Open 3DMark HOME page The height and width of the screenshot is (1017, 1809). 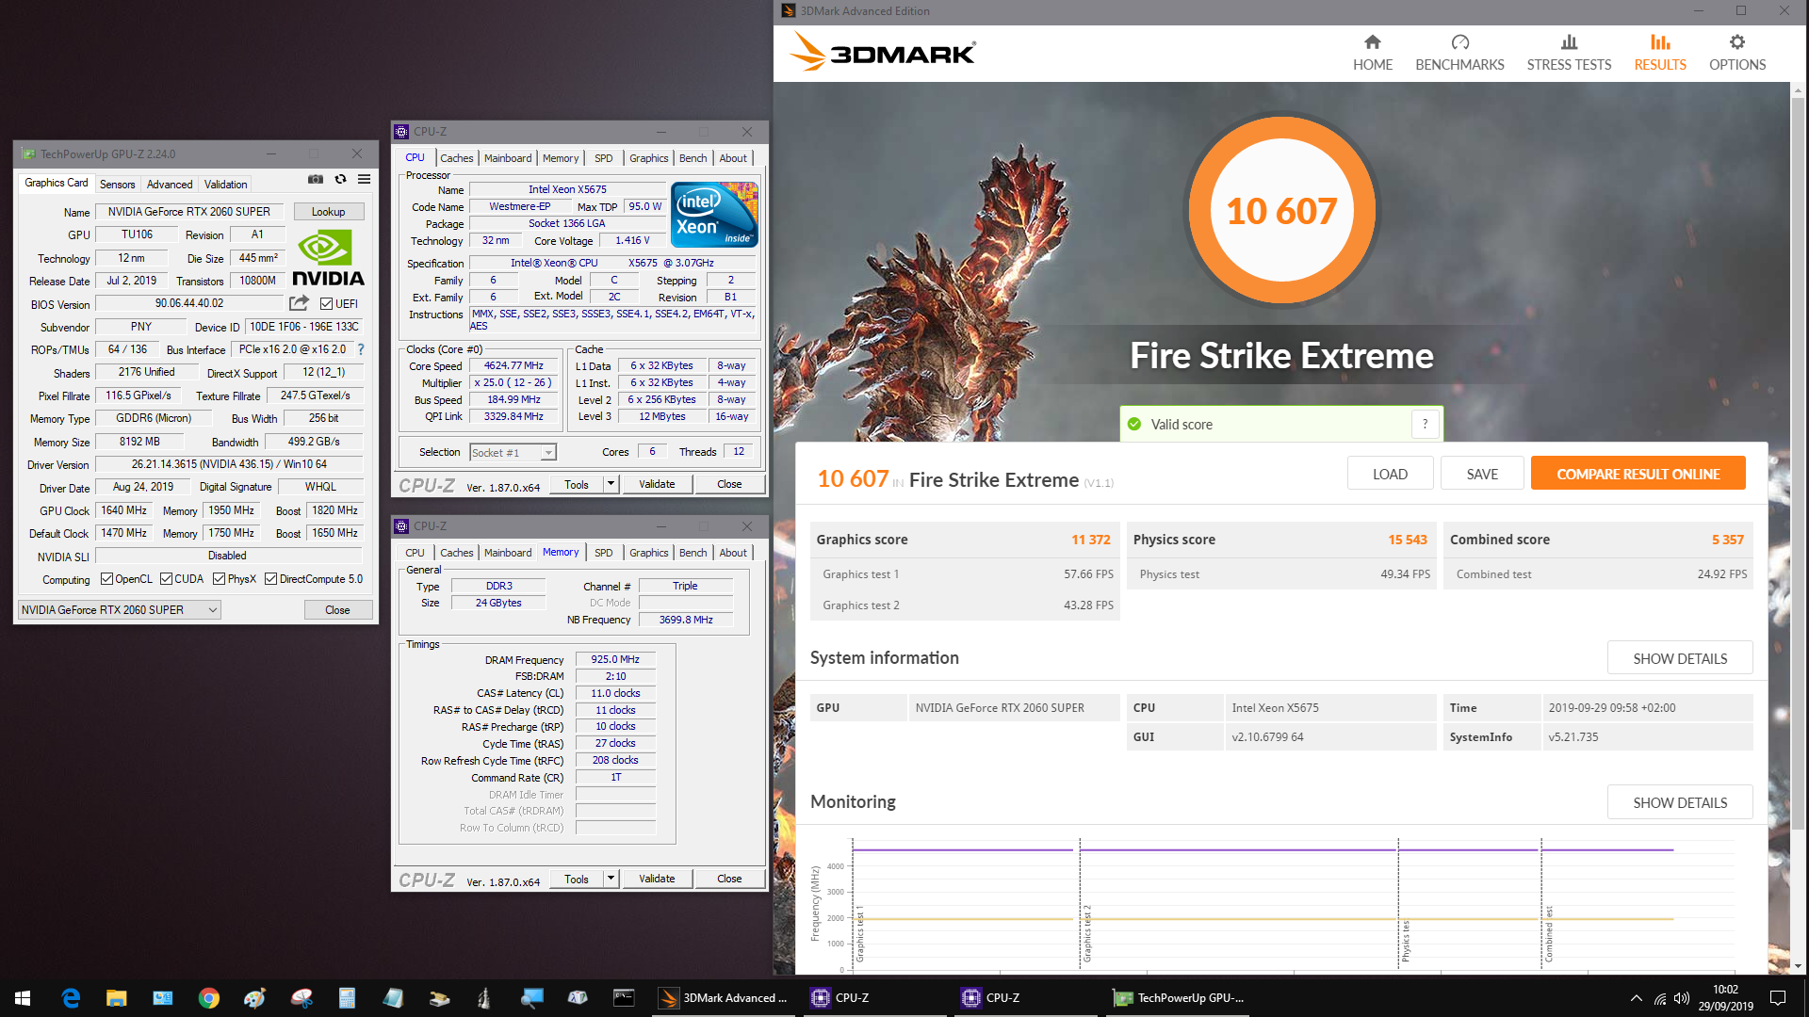(1373, 53)
